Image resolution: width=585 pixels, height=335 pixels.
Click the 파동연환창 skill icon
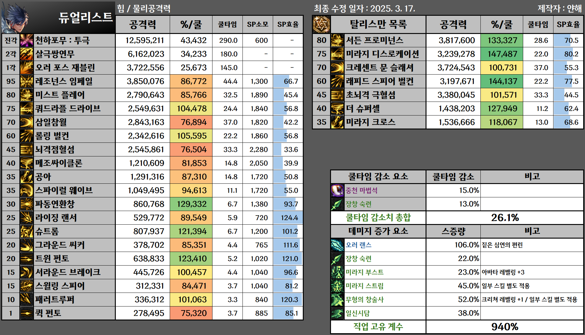[x=26, y=204]
